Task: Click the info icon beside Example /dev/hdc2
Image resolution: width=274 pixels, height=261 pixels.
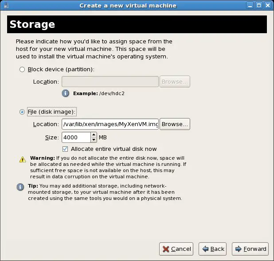Action: [x=66, y=93]
